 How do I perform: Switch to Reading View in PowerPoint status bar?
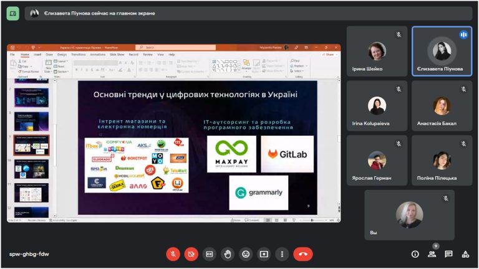(x=285, y=220)
